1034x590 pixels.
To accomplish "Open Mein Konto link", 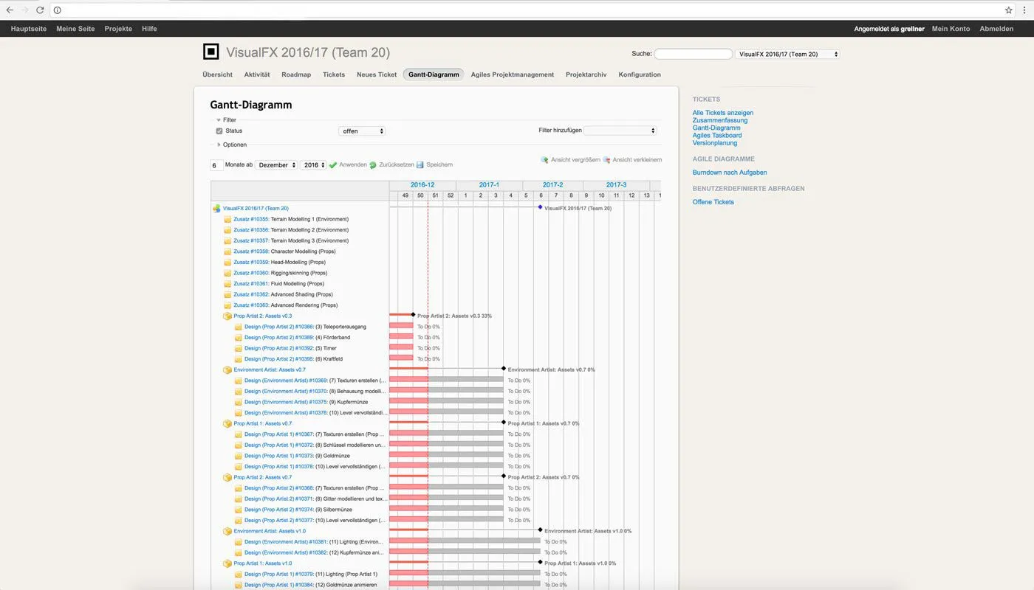I will 951,29.
